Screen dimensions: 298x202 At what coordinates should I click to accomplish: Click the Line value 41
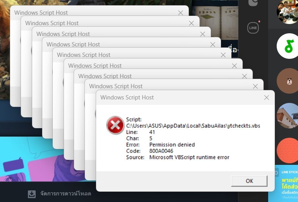pyautogui.click(x=152, y=132)
